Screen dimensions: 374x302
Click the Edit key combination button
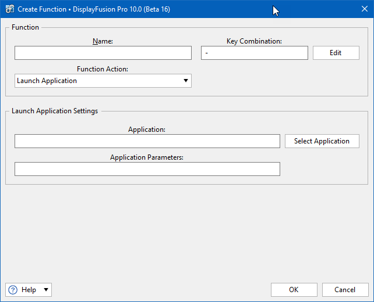[336, 53]
